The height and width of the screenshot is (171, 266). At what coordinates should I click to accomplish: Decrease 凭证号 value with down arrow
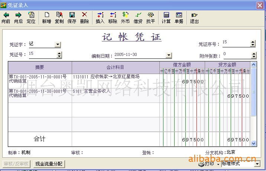click(x=59, y=56)
